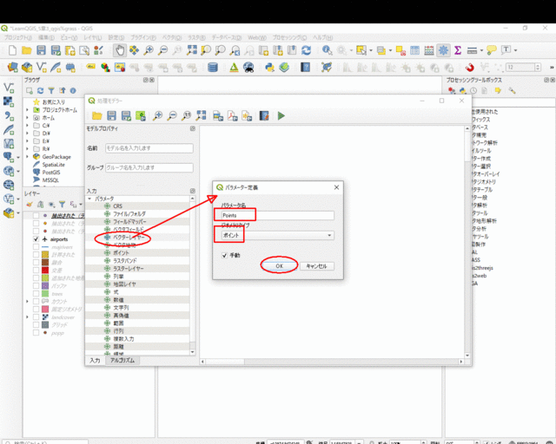Open the レイヤ menu

pyautogui.click(x=93, y=37)
